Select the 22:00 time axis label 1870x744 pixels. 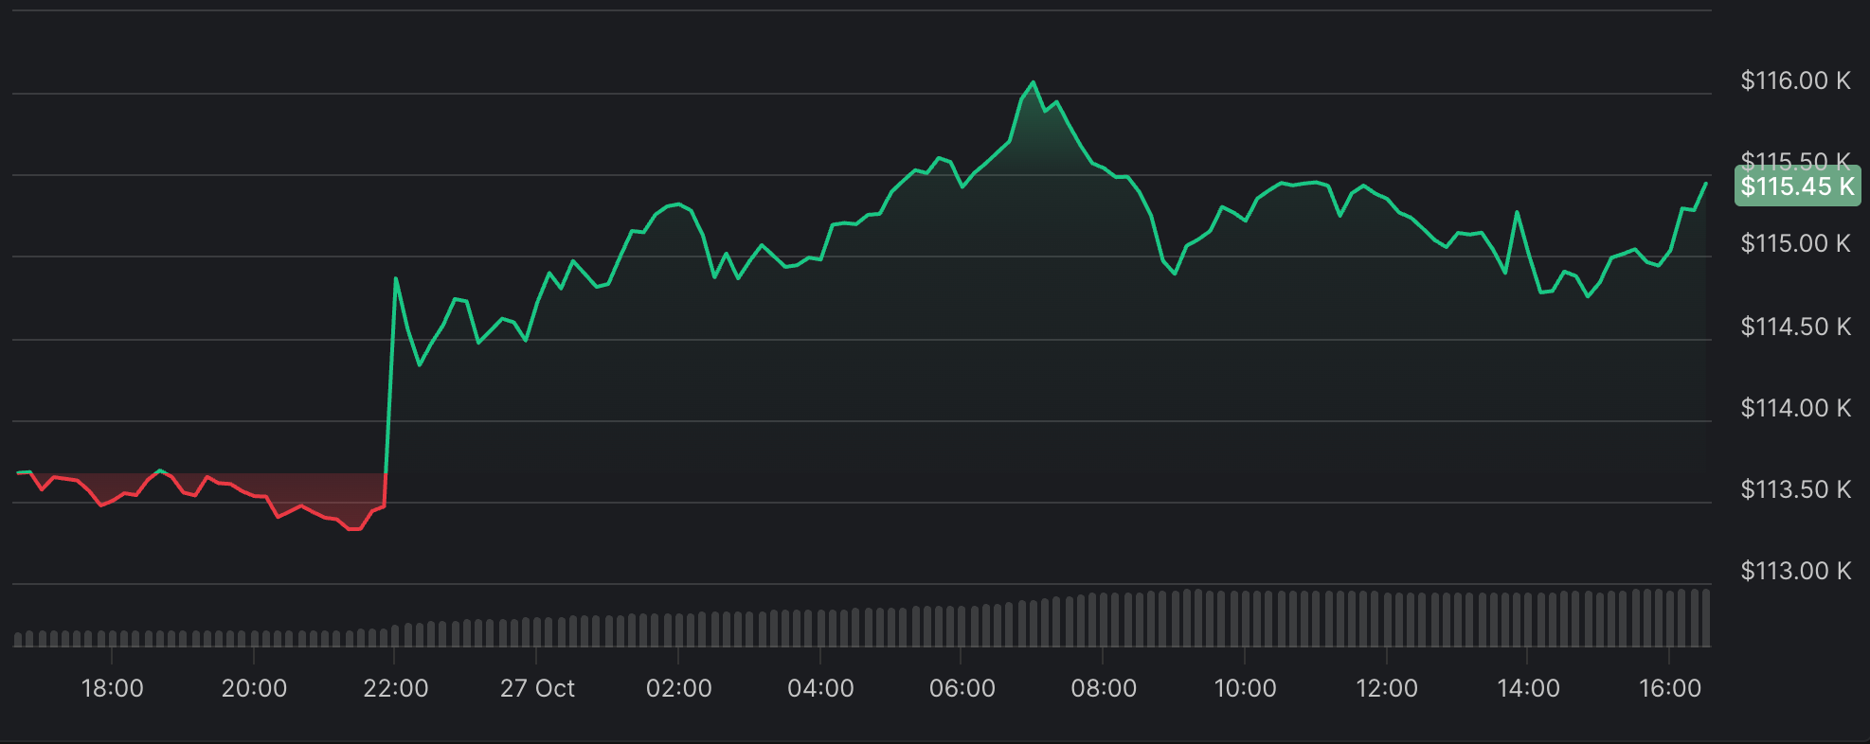[x=395, y=688]
